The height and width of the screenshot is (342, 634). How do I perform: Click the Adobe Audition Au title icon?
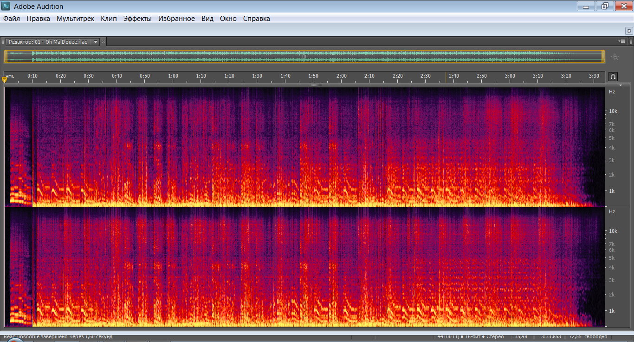tap(6, 6)
